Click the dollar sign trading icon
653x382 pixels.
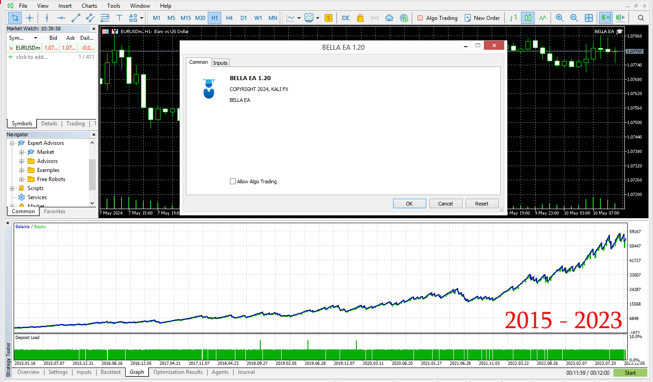tap(329, 18)
